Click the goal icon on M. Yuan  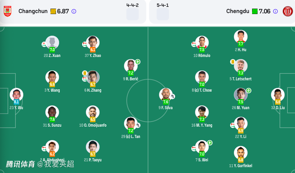249,91
